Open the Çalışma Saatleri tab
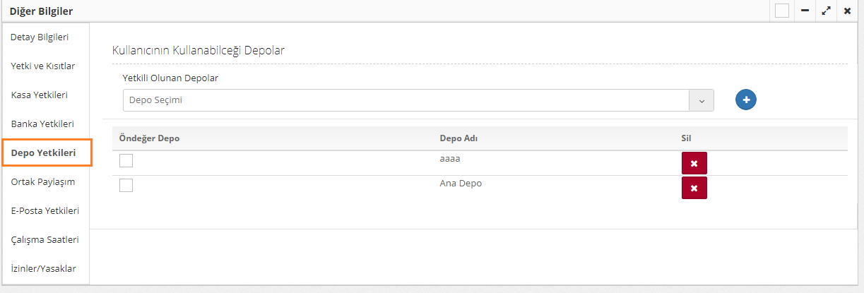 tap(45, 239)
